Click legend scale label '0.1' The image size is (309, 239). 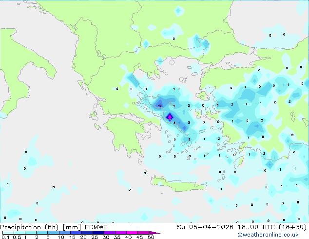pos(5,237)
